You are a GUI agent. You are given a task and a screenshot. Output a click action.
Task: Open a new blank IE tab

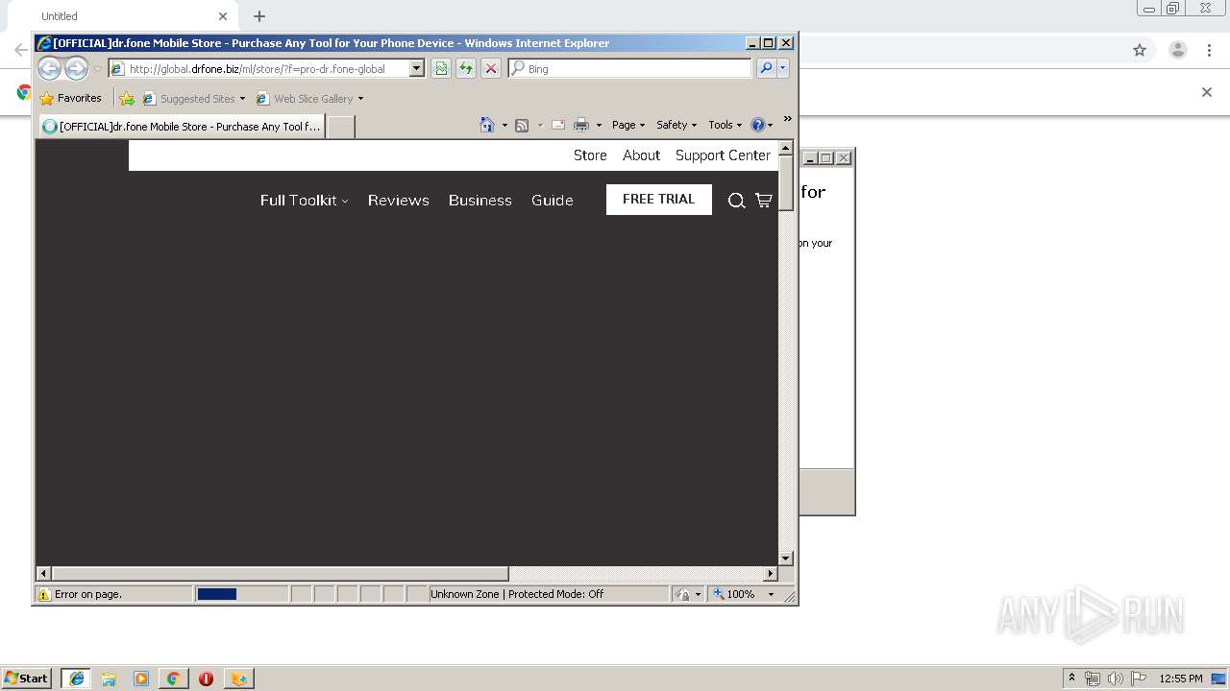pyautogui.click(x=341, y=127)
